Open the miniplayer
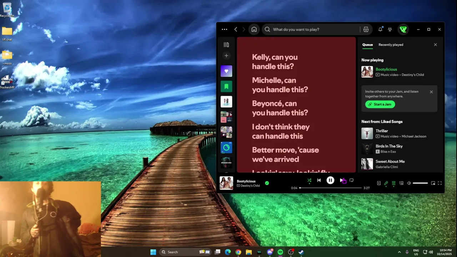The width and height of the screenshot is (457, 257). click(433, 183)
